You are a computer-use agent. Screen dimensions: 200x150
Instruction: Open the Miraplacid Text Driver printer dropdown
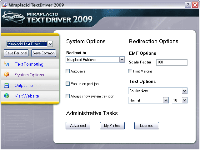point(50,44)
